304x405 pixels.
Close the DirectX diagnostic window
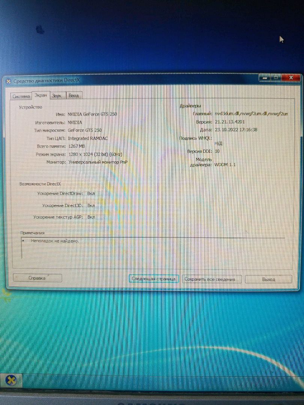pyautogui.click(x=290, y=77)
